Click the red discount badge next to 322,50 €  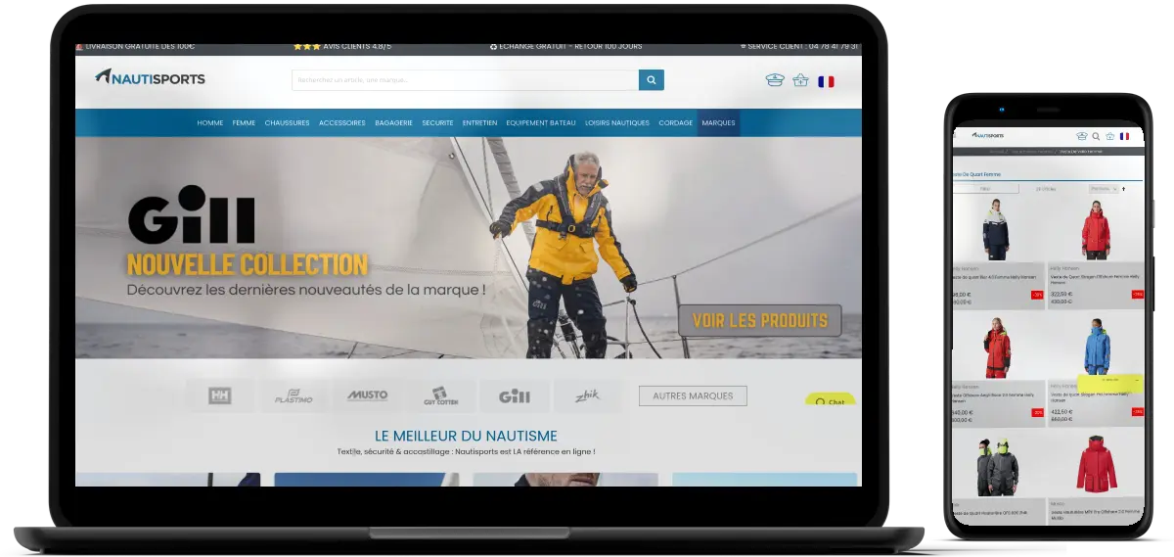point(1137,294)
